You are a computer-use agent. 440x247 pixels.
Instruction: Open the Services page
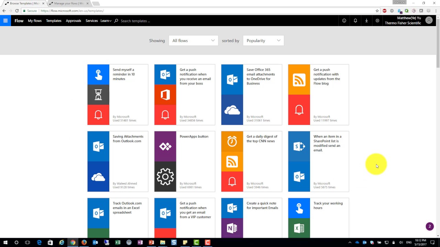[92, 21]
